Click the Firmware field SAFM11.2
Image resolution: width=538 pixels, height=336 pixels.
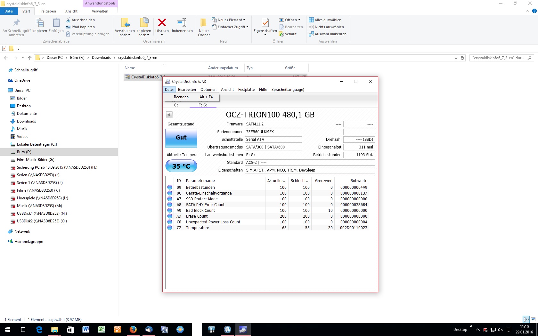click(x=273, y=124)
